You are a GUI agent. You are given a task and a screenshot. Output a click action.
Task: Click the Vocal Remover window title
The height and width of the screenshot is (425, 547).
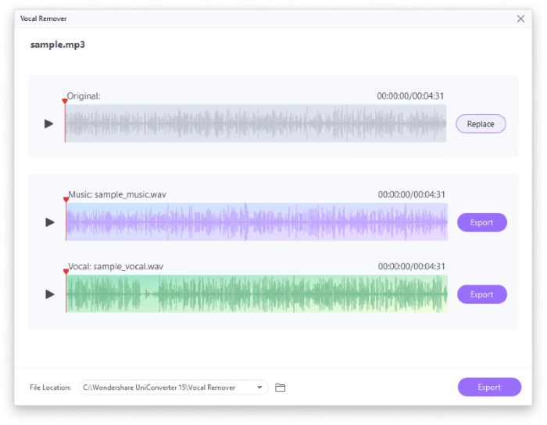43,19
